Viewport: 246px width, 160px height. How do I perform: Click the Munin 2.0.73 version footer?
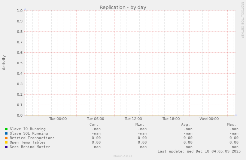point(123,156)
